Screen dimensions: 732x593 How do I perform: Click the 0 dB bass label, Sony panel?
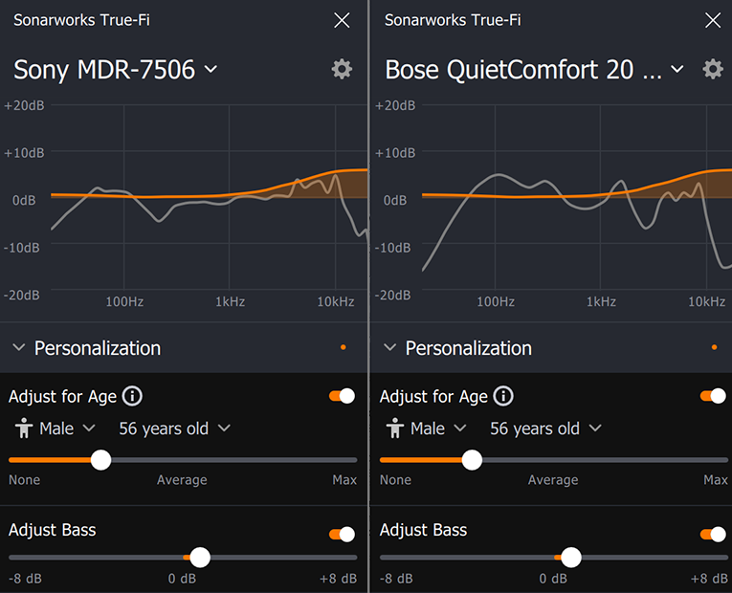click(182, 579)
